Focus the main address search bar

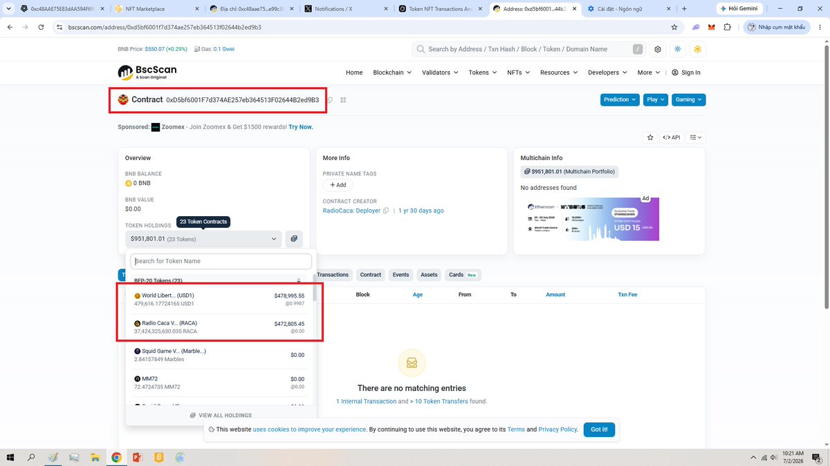click(528, 49)
